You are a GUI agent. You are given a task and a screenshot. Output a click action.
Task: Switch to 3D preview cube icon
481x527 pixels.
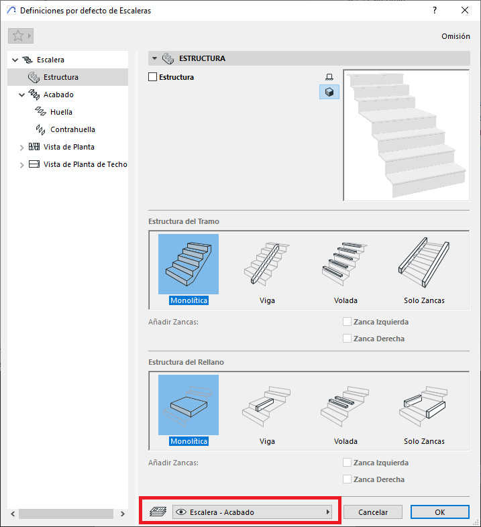pyautogui.click(x=329, y=93)
